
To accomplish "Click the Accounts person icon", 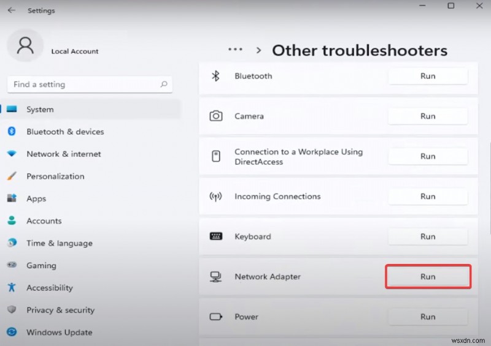I will (12, 220).
